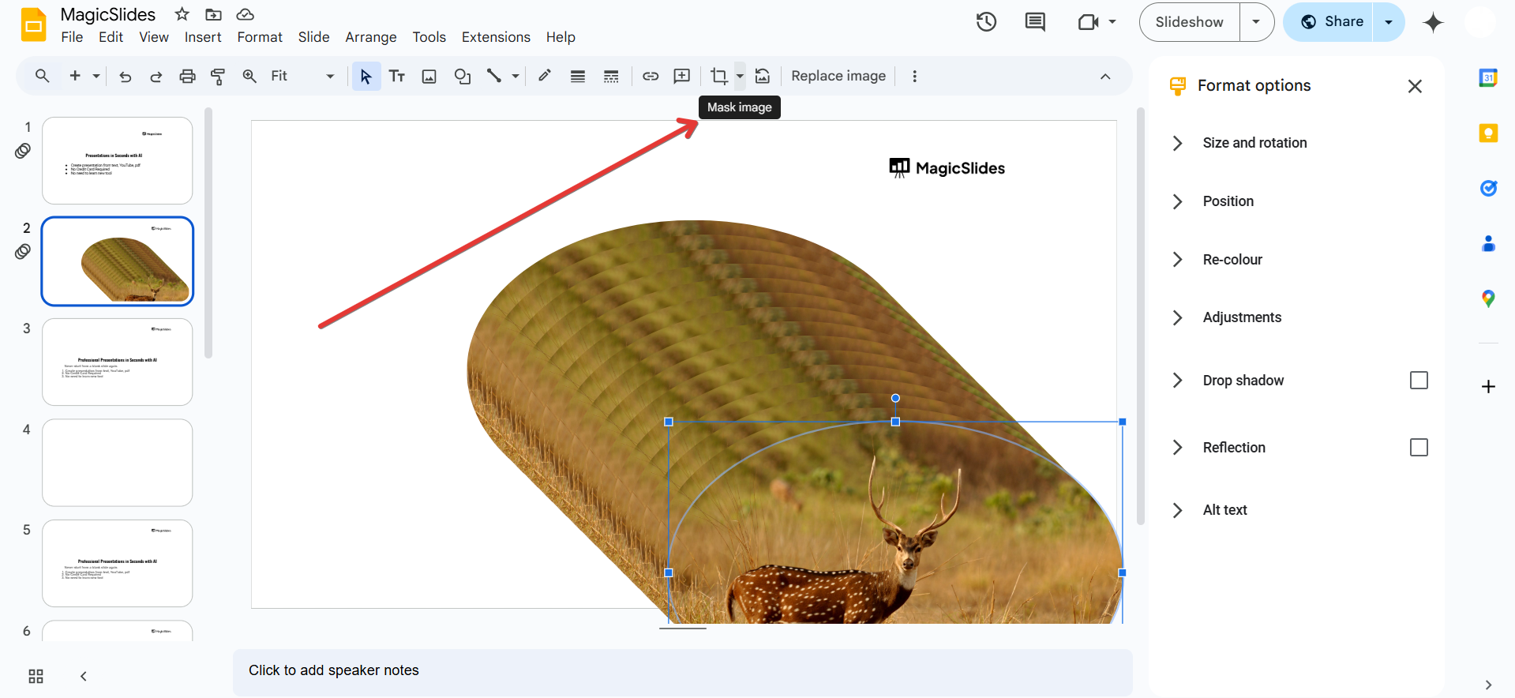Viewport: 1515px width, 698px height.
Task: Open the Shape tool
Action: click(x=463, y=77)
